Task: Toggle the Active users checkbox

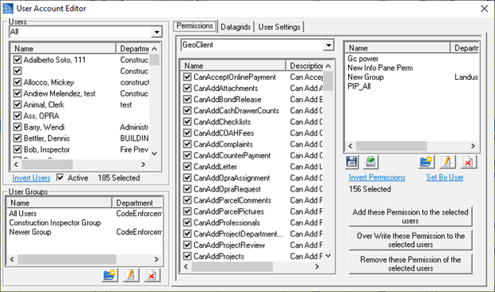Action: click(x=60, y=178)
